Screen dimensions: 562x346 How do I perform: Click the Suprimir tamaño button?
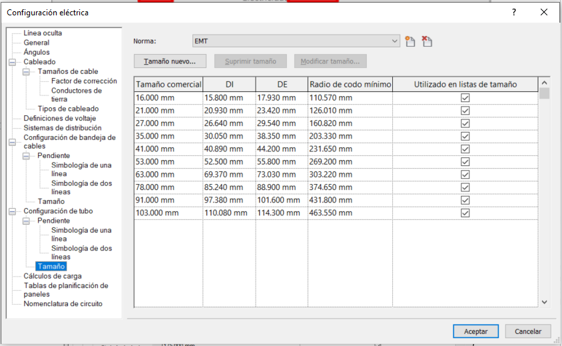click(250, 61)
